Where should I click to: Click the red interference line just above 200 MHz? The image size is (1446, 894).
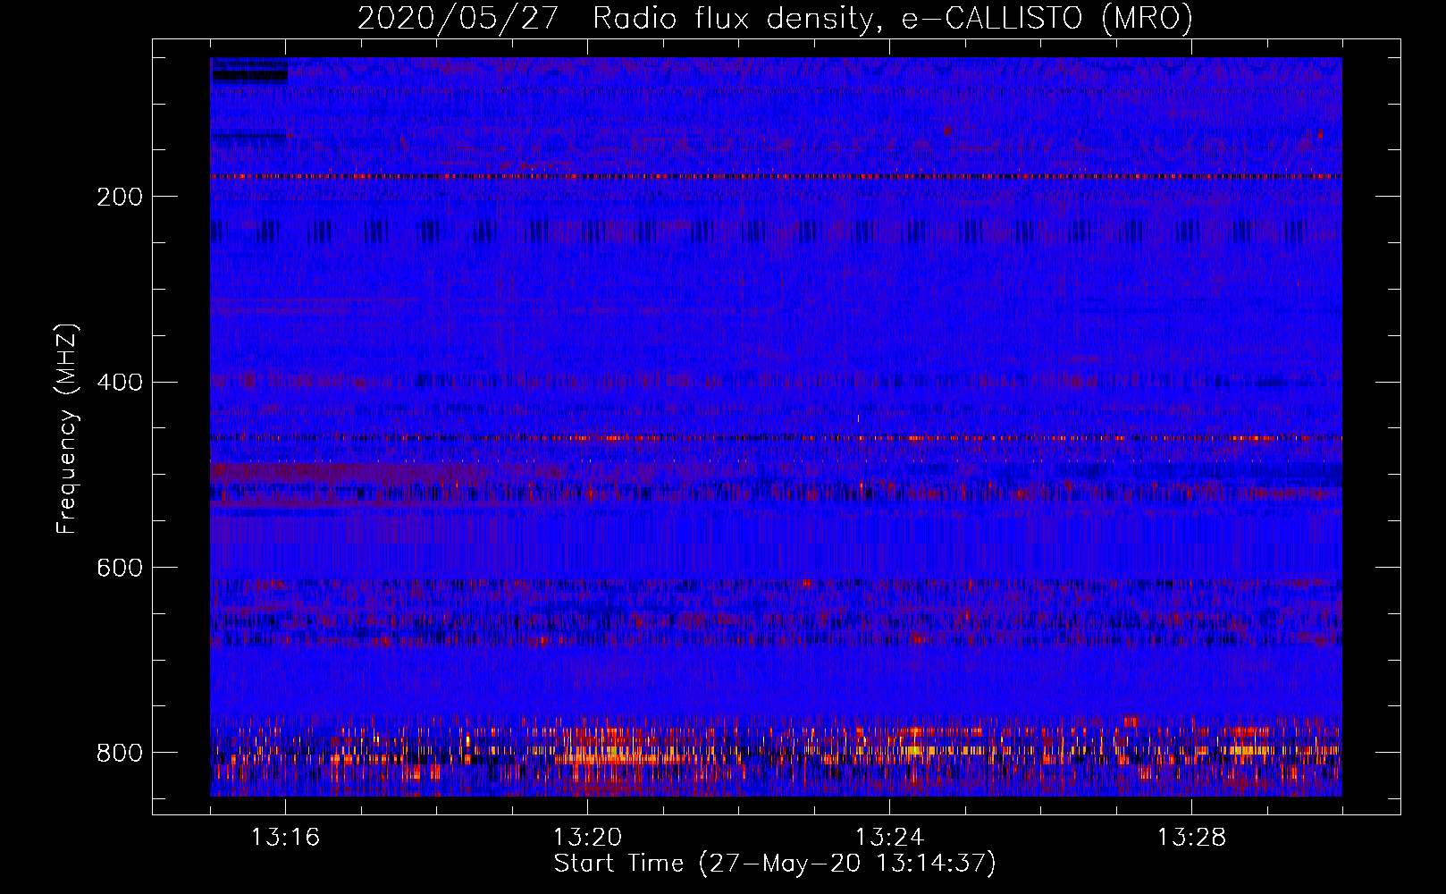pos(776,177)
